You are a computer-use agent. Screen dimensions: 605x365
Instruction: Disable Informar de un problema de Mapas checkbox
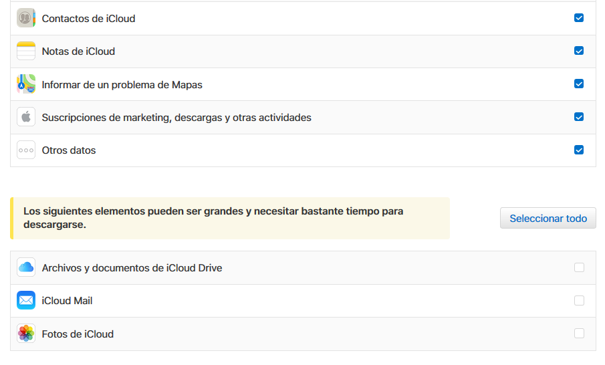(x=579, y=84)
